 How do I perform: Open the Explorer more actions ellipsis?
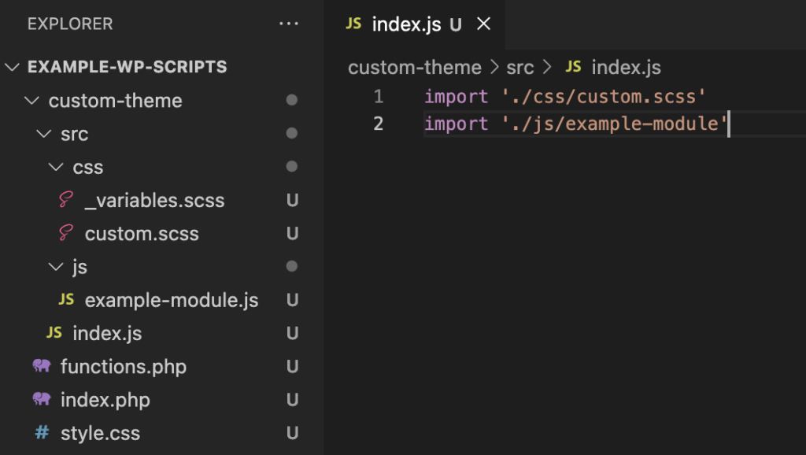point(288,24)
